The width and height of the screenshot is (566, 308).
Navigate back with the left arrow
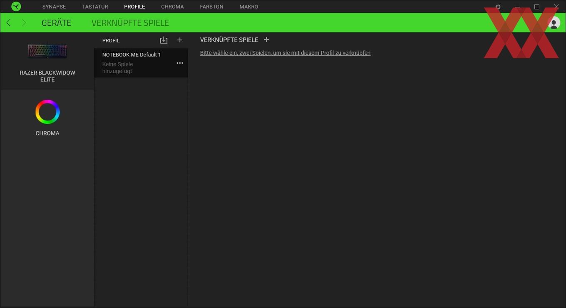(8, 22)
